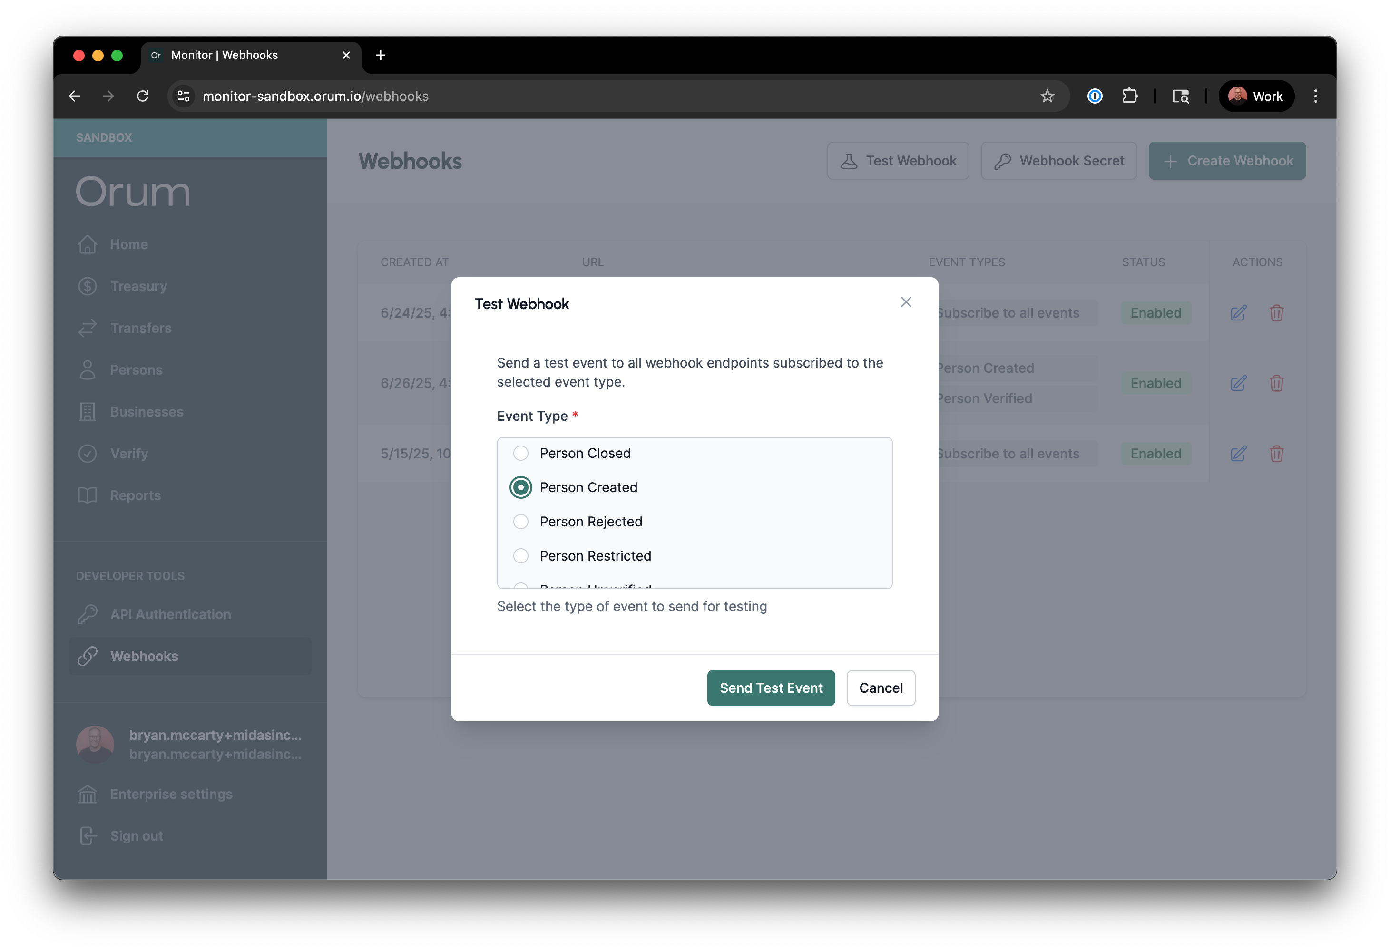Select the Person Created radio button

520,487
